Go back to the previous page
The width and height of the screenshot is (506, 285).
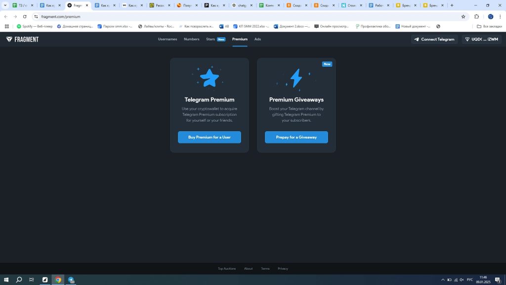point(6,16)
